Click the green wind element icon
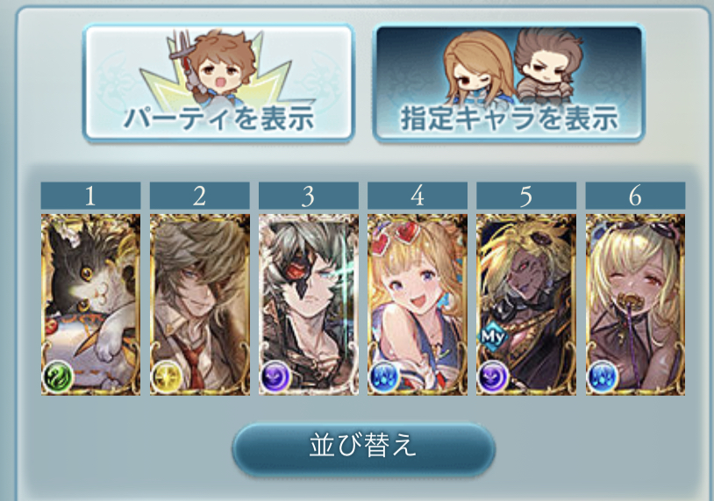Image resolution: width=714 pixels, height=501 pixels. click(57, 376)
